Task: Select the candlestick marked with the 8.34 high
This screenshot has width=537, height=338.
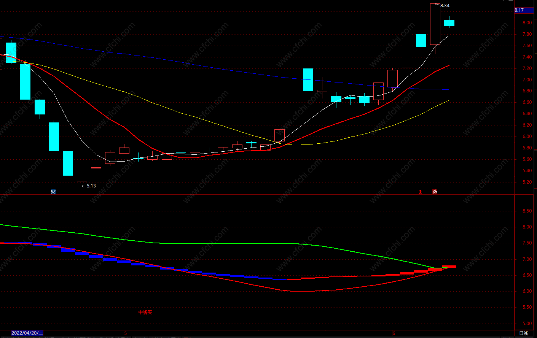Action: pyautogui.click(x=435, y=24)
